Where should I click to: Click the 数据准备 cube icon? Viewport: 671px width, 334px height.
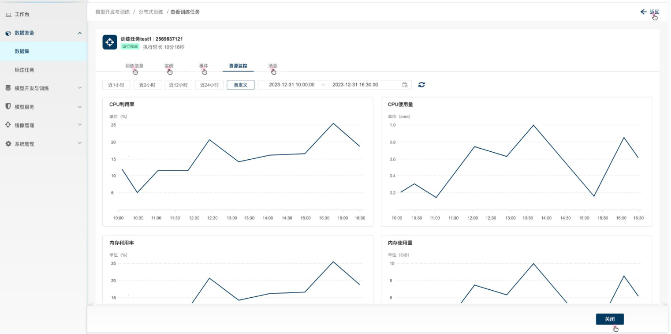[x=9, y=33]
